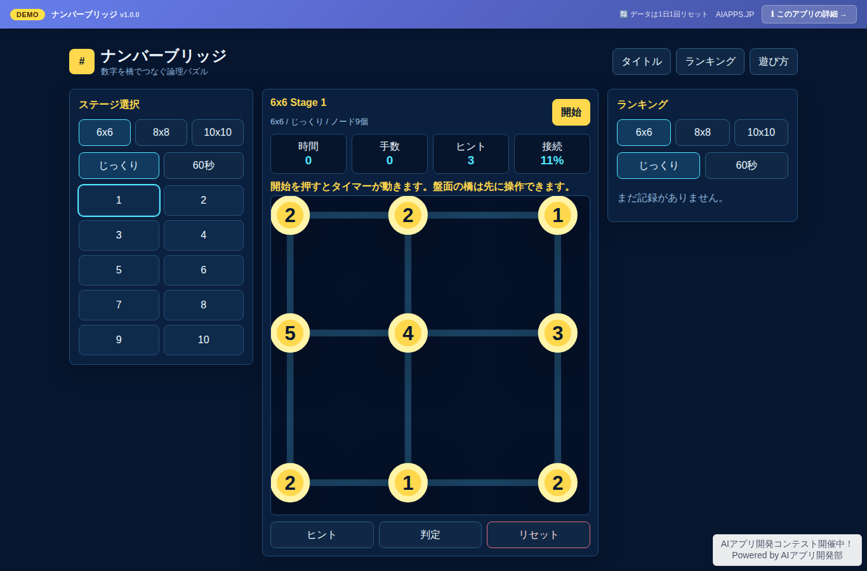Click the AIAPPS.JP link
The height and width of the screenshot is (571, 867).
pos(735,14)
